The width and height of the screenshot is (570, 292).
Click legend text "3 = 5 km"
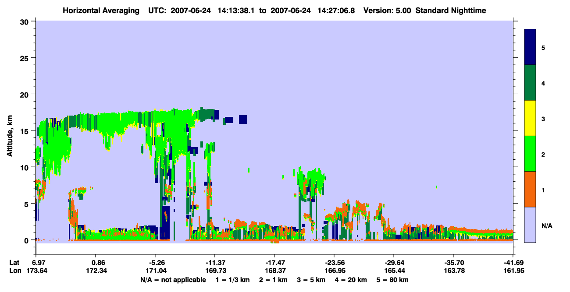point(310,280)
